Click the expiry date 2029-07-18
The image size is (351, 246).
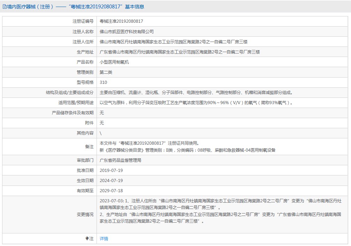click(x=111, y=191)
